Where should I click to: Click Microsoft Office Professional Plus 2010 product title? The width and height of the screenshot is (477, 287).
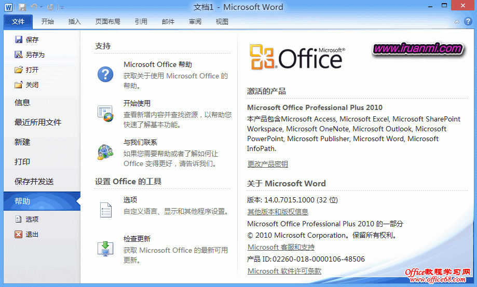click(x=315, y=107)
